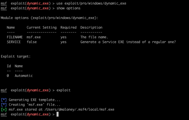Click the 'exploit' command after the prompt

(64, 90)
